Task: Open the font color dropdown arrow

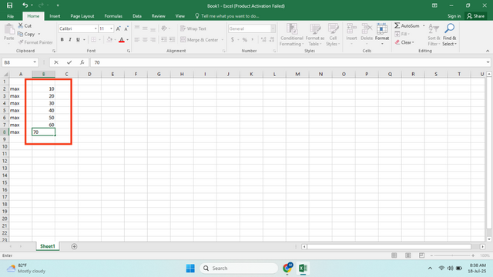Action: click(127, 40)
